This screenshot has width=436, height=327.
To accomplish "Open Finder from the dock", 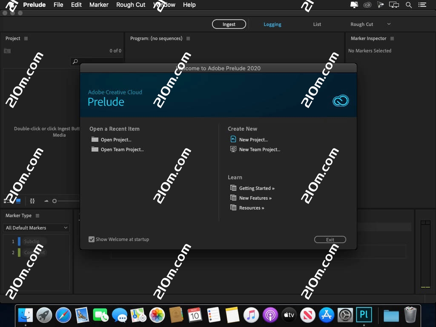I will 25,315.
